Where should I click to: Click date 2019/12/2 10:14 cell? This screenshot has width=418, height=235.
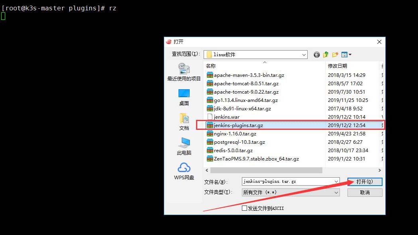click(x=346, y=117)
